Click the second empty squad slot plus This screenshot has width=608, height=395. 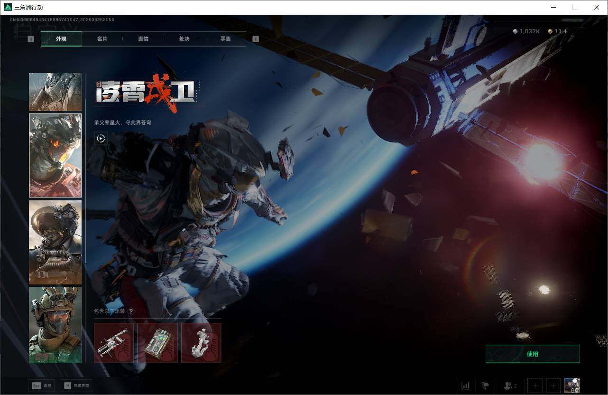click(x=553, y=386)
